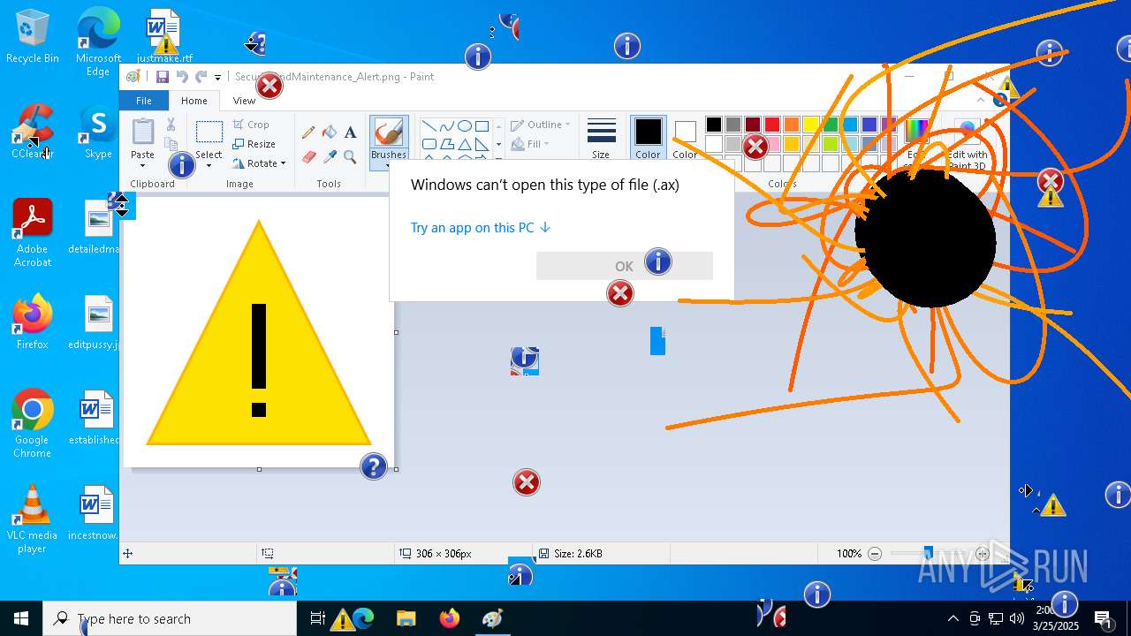Pick the Color picker eyedropper tool

[330, 157]
